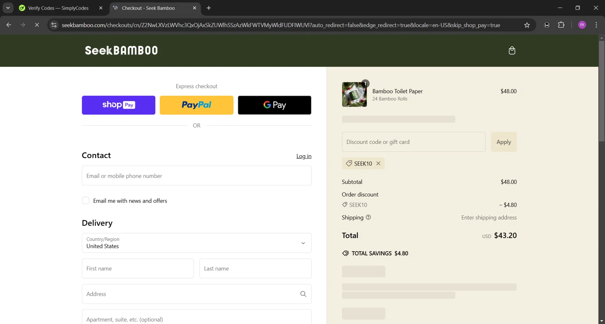Close the Checkout - Seek Bamboo tab
The image size is (605, 324).
click(x=194, y=8)
